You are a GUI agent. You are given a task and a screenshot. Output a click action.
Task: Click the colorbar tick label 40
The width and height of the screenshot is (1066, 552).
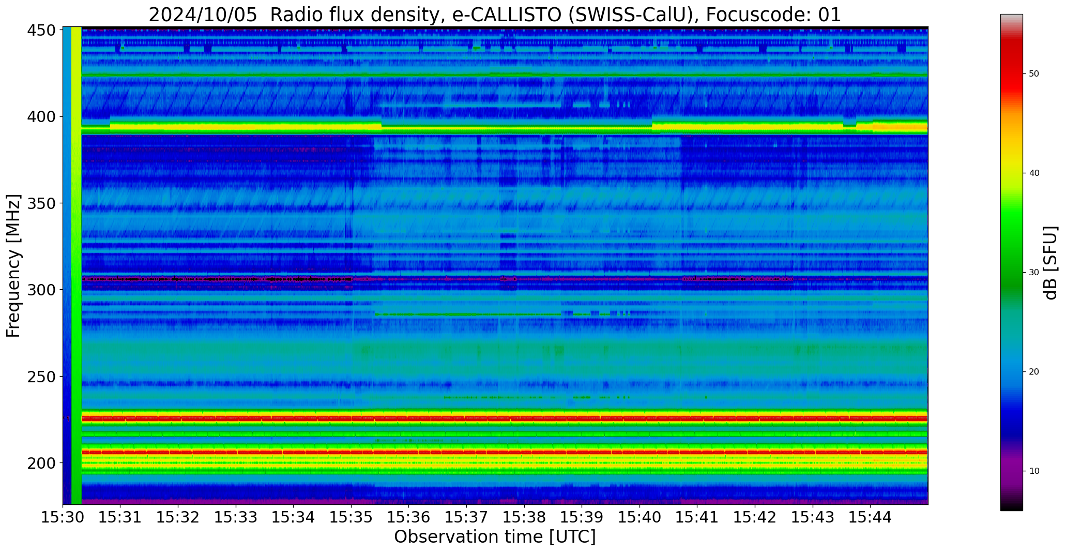[1034, 173]
